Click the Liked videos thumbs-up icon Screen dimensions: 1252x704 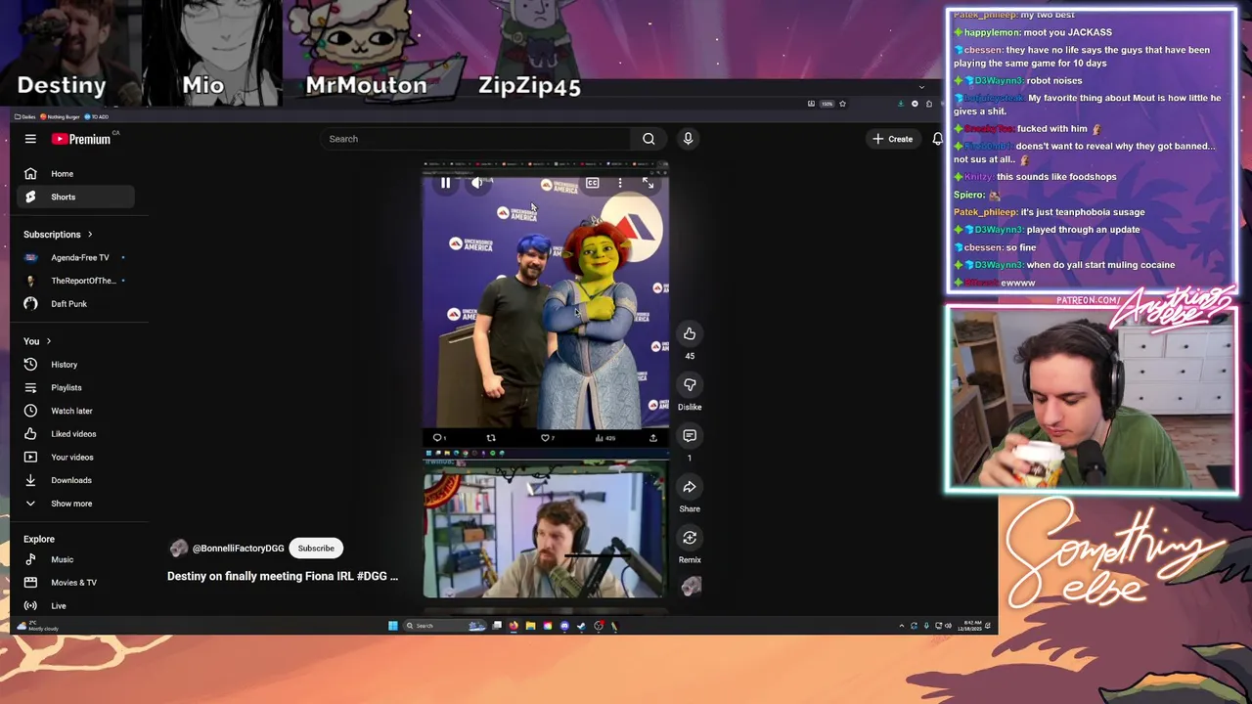tap(30, 434)
